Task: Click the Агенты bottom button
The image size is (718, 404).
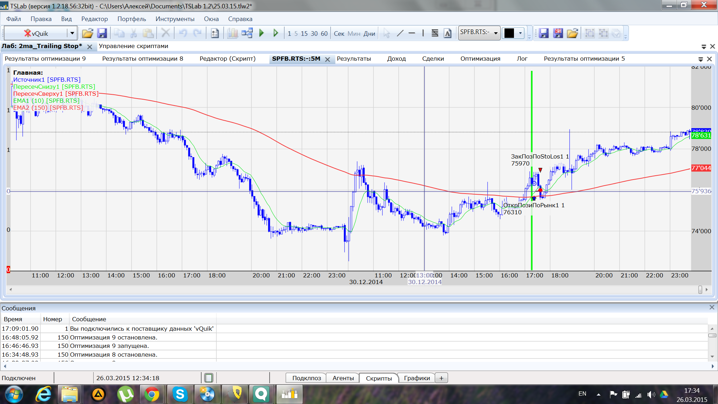Action: tap(343, 378)
